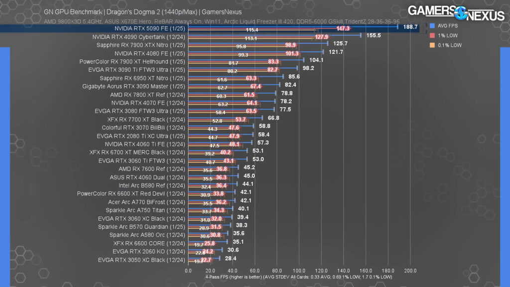Viewport: 510px width, 287px height.
Task: Click the 'XFX RX 6600 CORE (12/24)' label
Action: [x=149, y=244]
